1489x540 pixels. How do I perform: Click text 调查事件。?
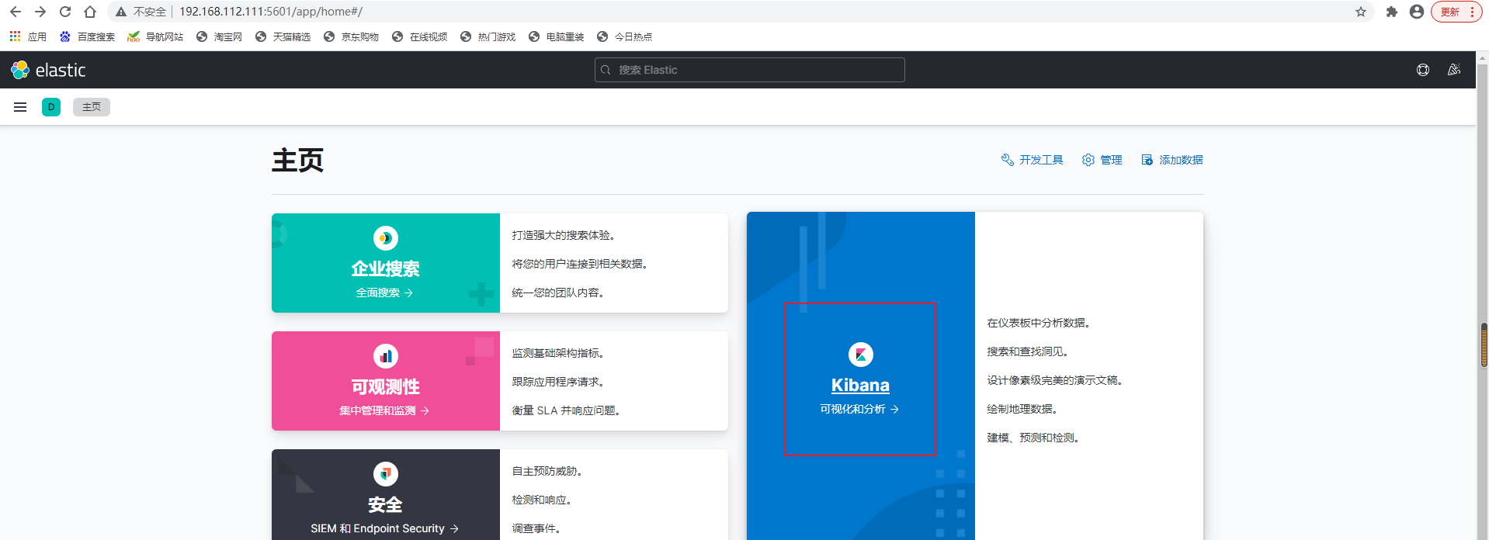pyautogui.click(x=537, y=529)
